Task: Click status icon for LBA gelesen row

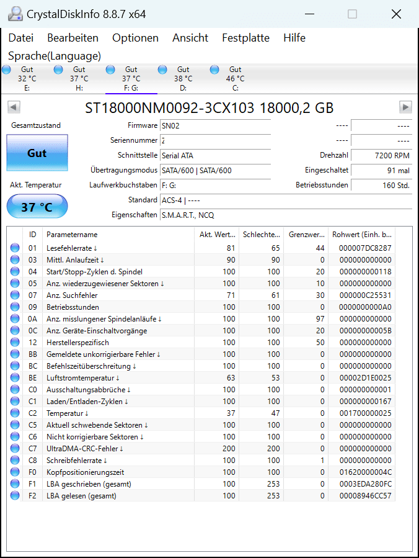Action: (15, 495)
